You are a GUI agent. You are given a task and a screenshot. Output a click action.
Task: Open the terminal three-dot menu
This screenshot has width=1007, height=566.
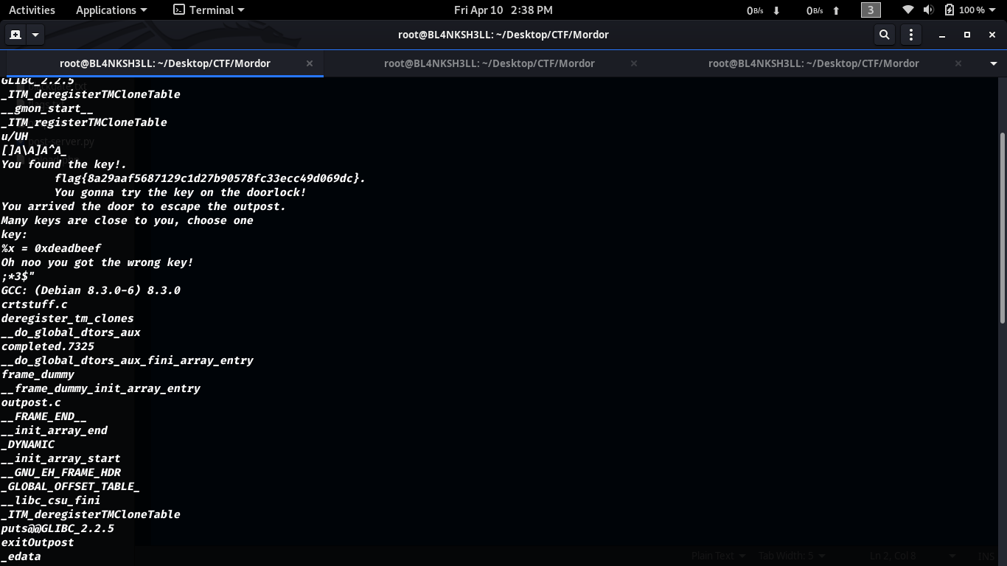(x=911, y=35)
